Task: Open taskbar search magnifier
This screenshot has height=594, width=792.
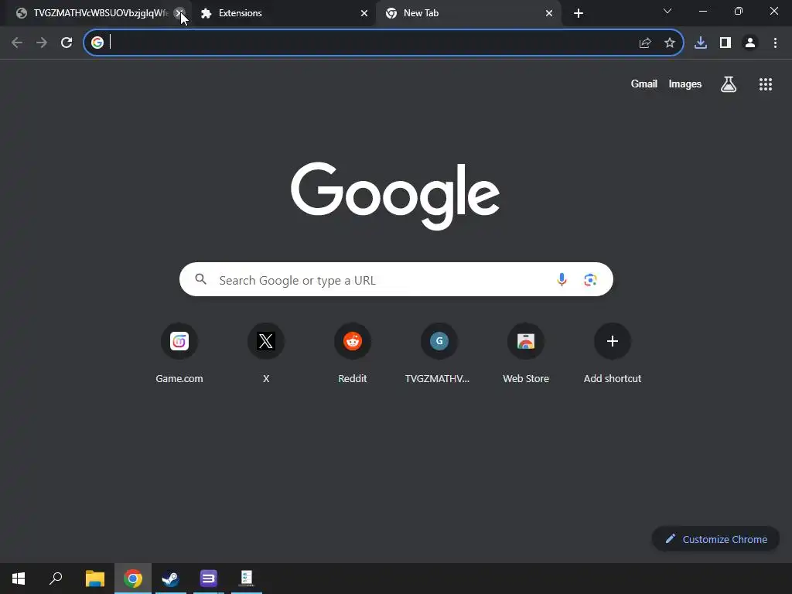Action: click(56, 579)
